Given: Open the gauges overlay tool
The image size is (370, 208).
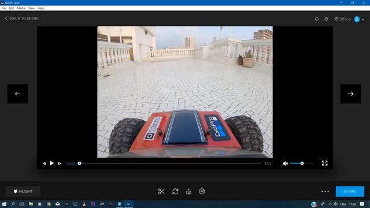Looking at the screenshot, I should click(x=202, y=191).
